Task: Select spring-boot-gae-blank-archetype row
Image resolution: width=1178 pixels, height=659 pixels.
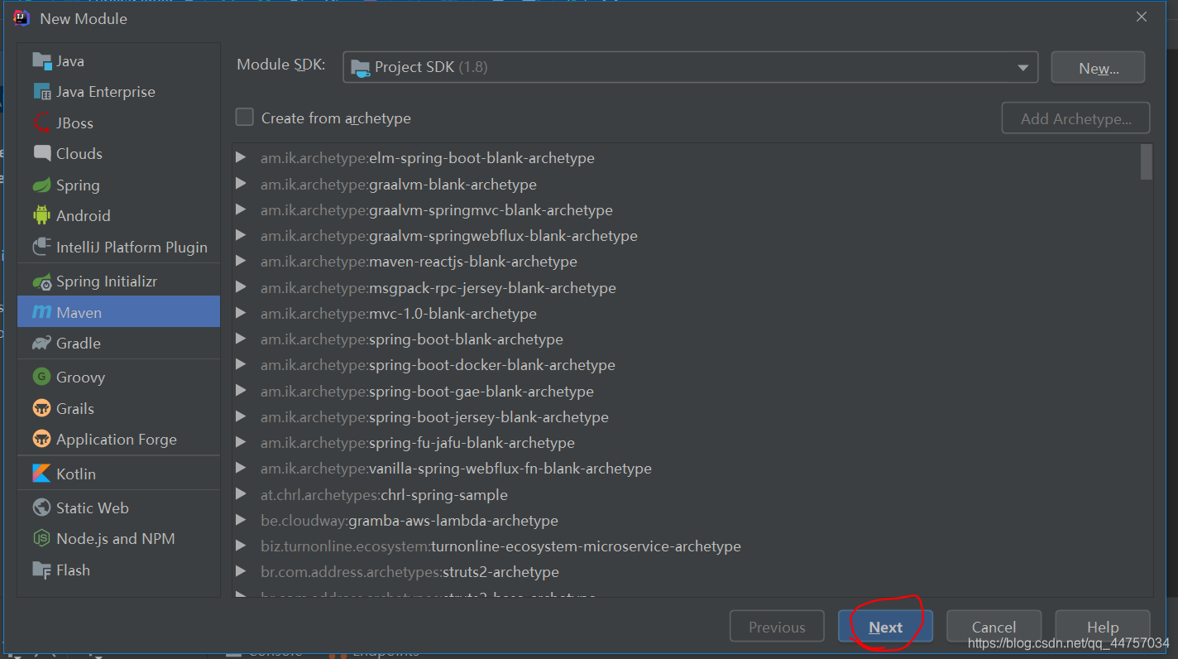Action: (x=686, y=391)
